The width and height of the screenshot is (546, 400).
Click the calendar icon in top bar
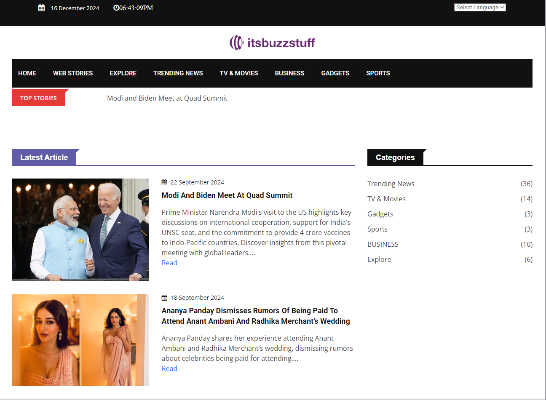(41, 8)
